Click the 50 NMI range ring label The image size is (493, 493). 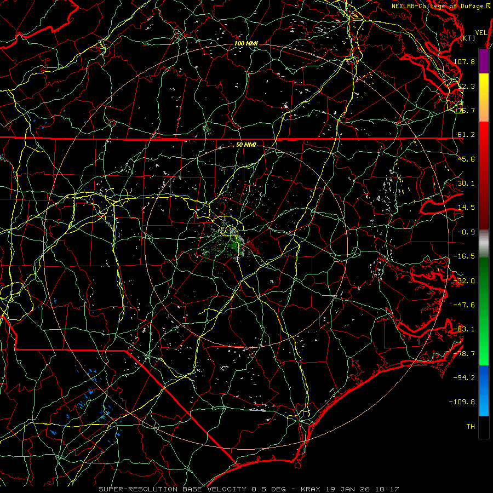tap(246, 145)
